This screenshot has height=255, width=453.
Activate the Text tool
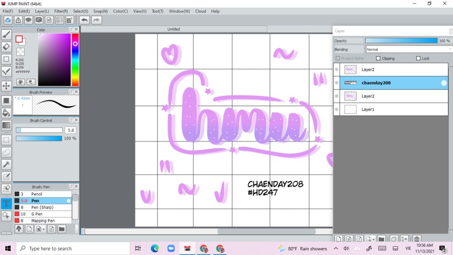pyautogui.click(x=6, y=203)
